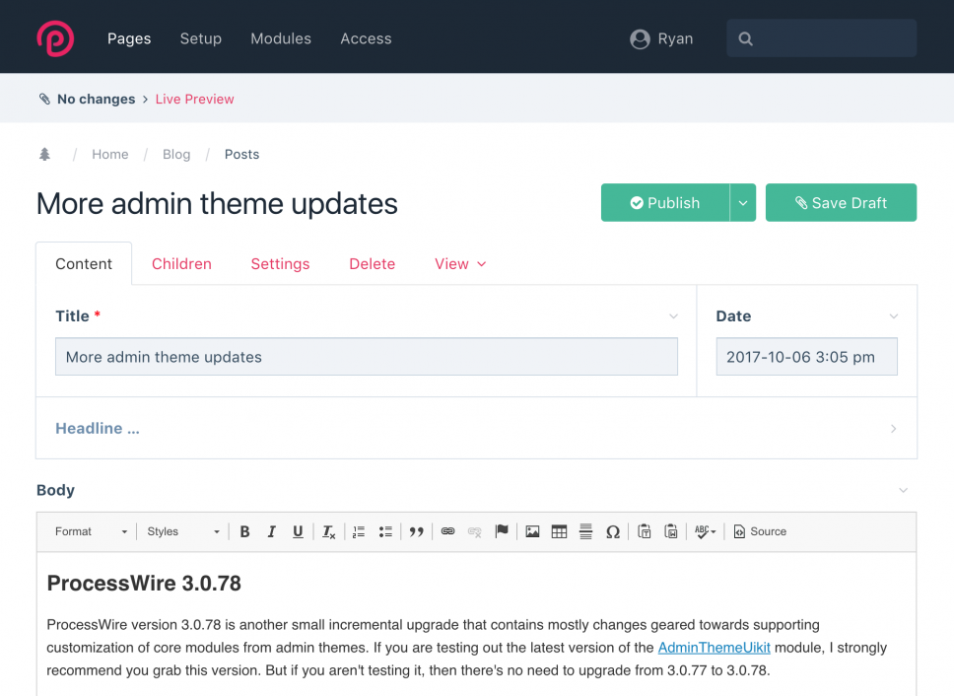Open the spell check ABC menu
Viewport: 954px width, 696px height.
[706, 531]
